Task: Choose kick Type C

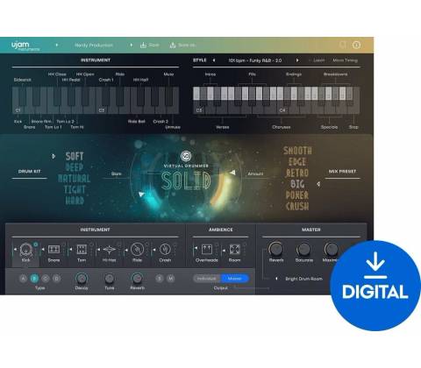Action: click(46, 279)
